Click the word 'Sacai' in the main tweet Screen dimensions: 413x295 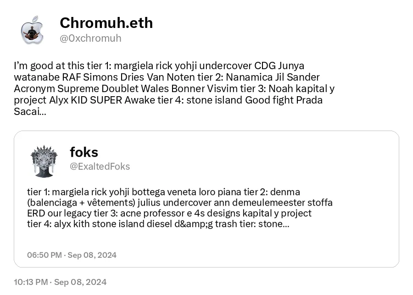(27, 112)
